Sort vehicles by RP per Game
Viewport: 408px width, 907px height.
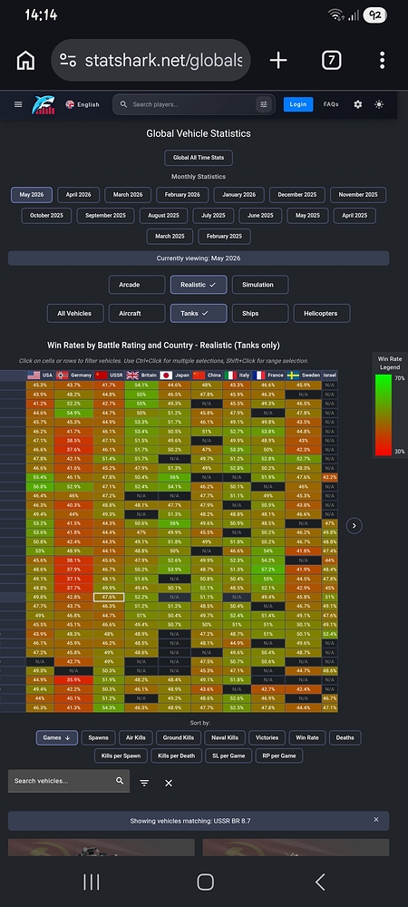[279, 756]
